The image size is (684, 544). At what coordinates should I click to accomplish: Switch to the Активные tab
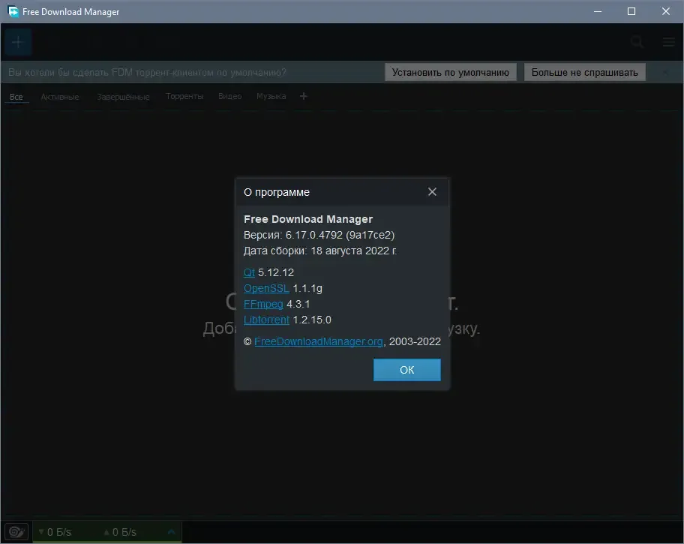click(60, 97)
